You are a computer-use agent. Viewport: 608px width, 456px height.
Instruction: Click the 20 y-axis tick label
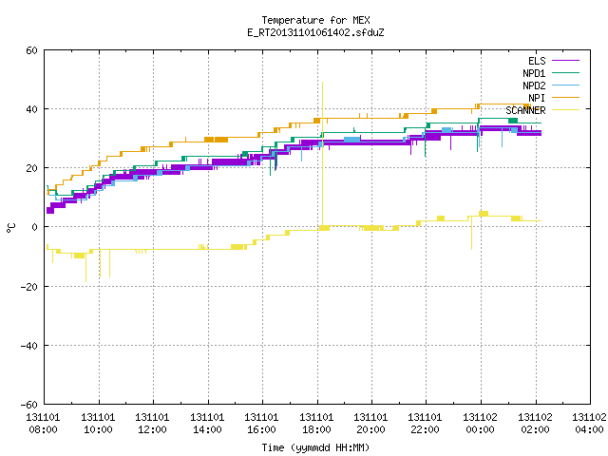tap(31, 168)
